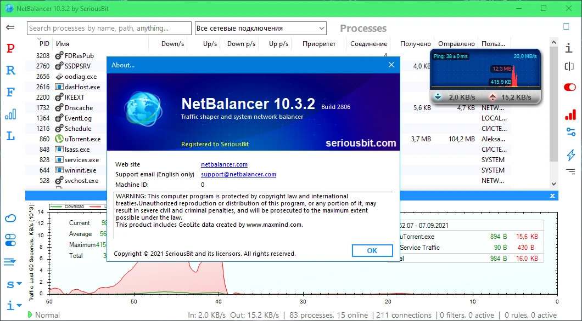Open the 'Все сетевые подключения' dropdown
This screenshot has height=321, width=582.
point(261,28)
